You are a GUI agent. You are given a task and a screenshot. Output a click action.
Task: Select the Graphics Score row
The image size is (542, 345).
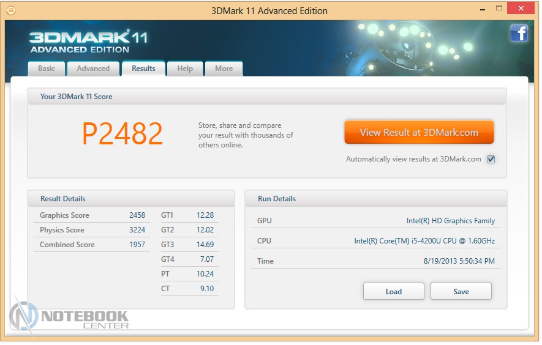[92, 215]
